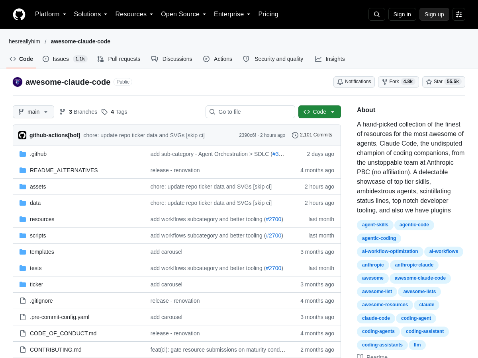The image size is (478, 358).
Task: Switch to the Actions tab
Action: [x=217, y=59]
